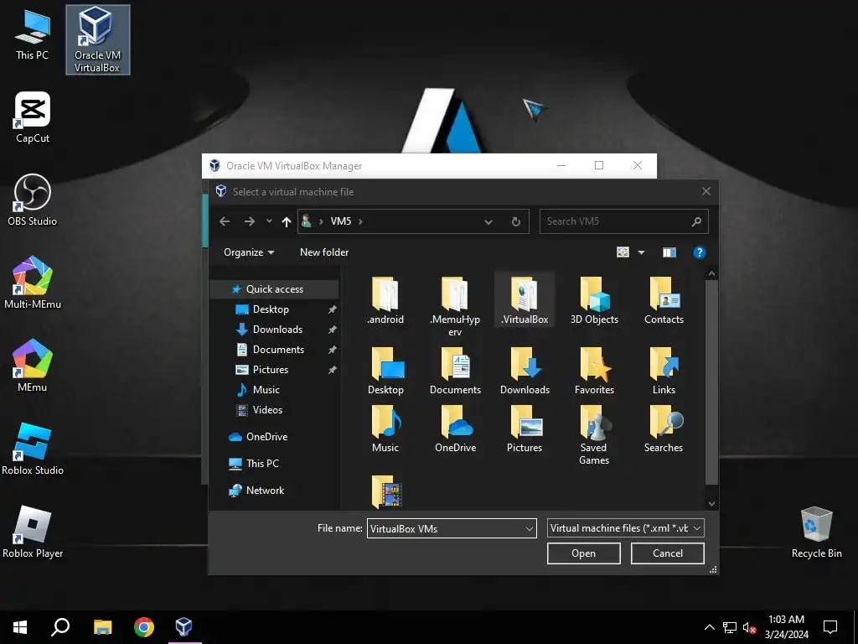
Task: Go forward with the right arrow
Action: pos(250,221)
